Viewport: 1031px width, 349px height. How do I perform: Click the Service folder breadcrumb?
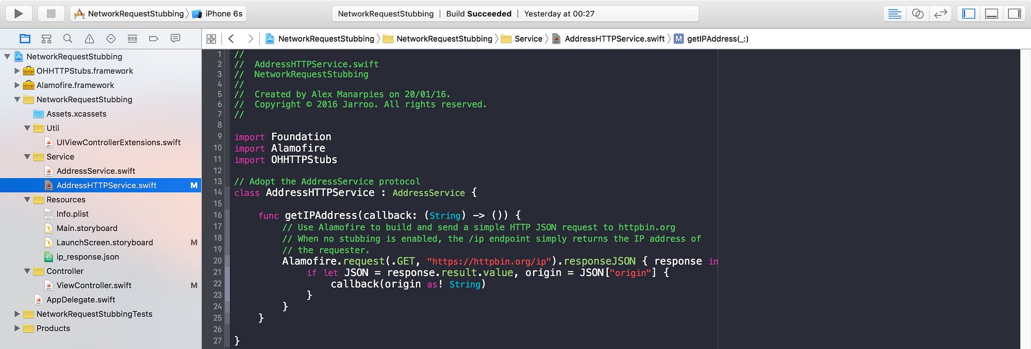click(522, 39)
